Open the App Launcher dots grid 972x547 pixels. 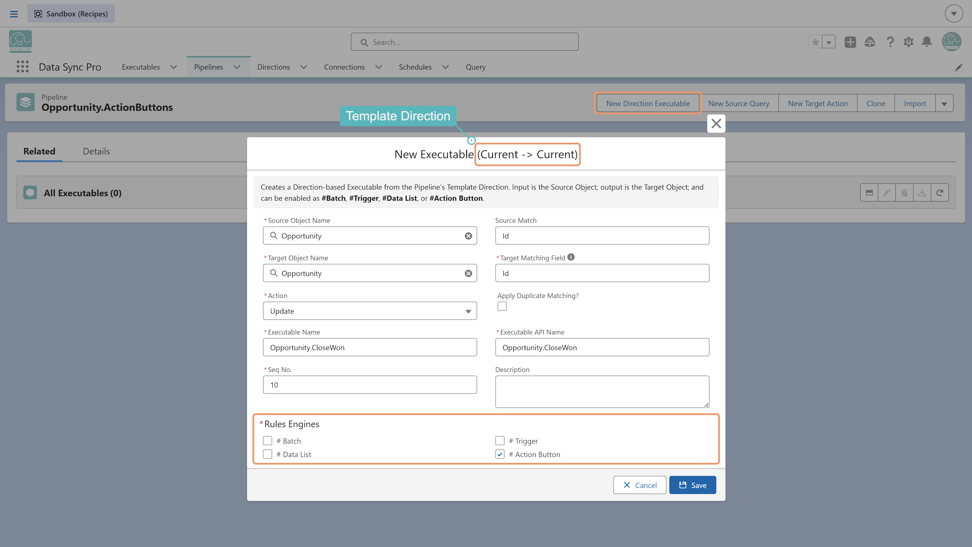(23, 67)
